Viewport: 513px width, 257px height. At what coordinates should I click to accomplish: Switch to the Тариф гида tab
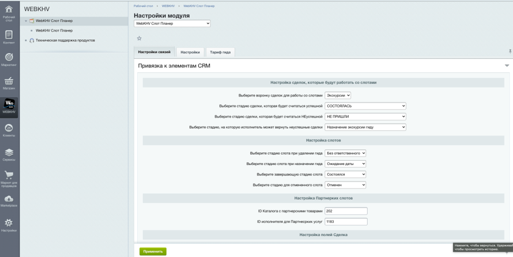pos(220,52)
